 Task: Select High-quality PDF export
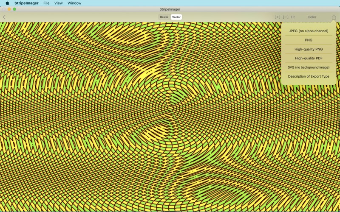coord(309,58)
